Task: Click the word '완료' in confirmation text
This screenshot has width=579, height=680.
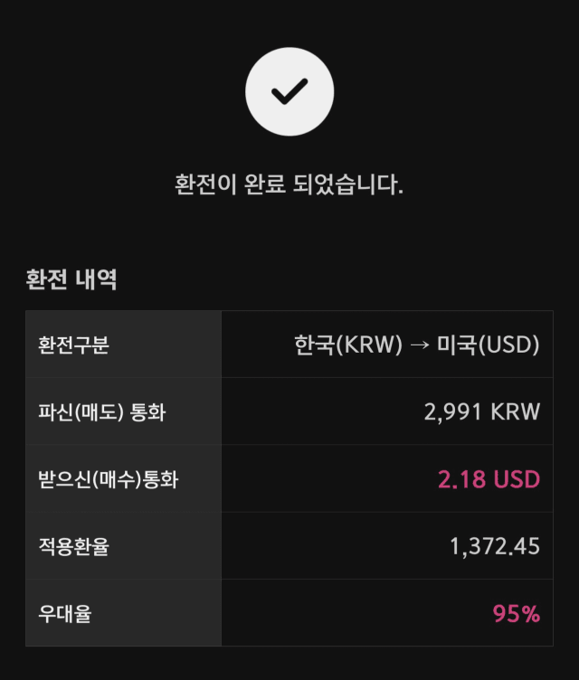Action: coord(265,184)
